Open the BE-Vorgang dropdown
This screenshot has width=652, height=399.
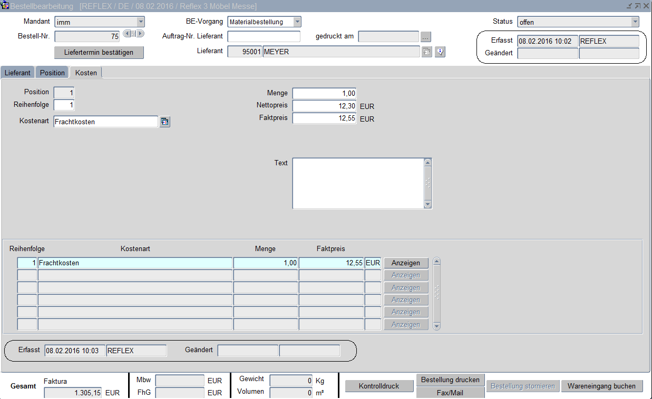pyautogui.click(x=297, y=22)
